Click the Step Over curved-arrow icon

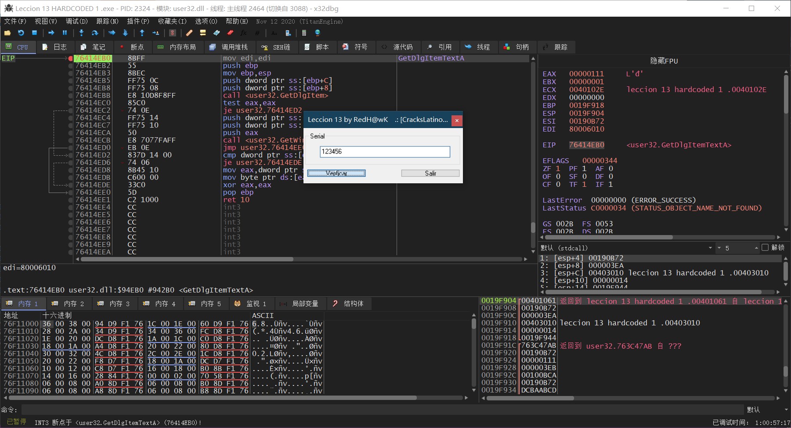pos(94,33)
